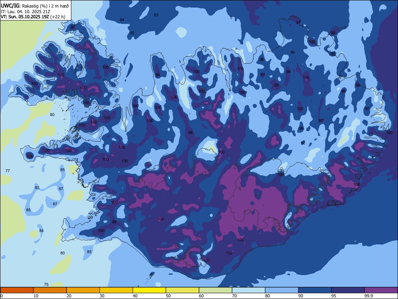Click the "10" tick label on the color scale

click(35, 296)
